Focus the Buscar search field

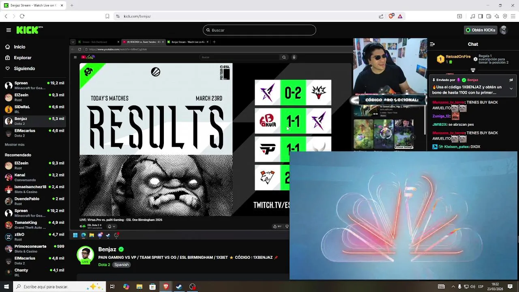259,30
